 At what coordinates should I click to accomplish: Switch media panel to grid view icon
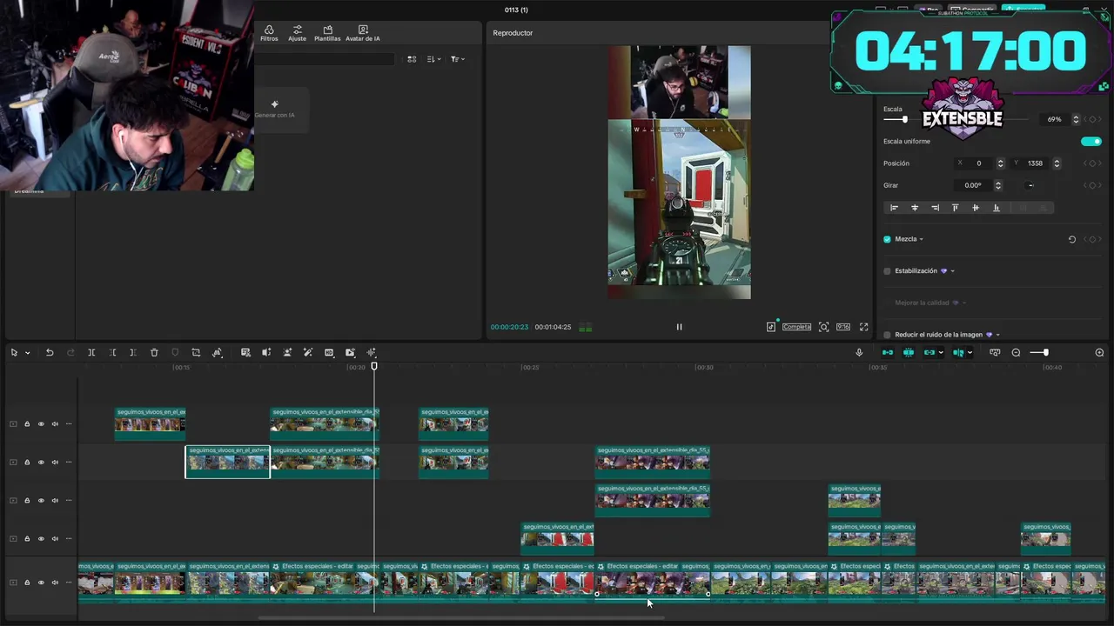[x=412, y=59]
